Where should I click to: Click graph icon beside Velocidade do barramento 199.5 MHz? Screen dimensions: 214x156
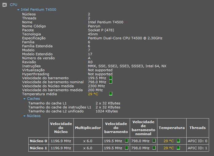click(111, 78)
